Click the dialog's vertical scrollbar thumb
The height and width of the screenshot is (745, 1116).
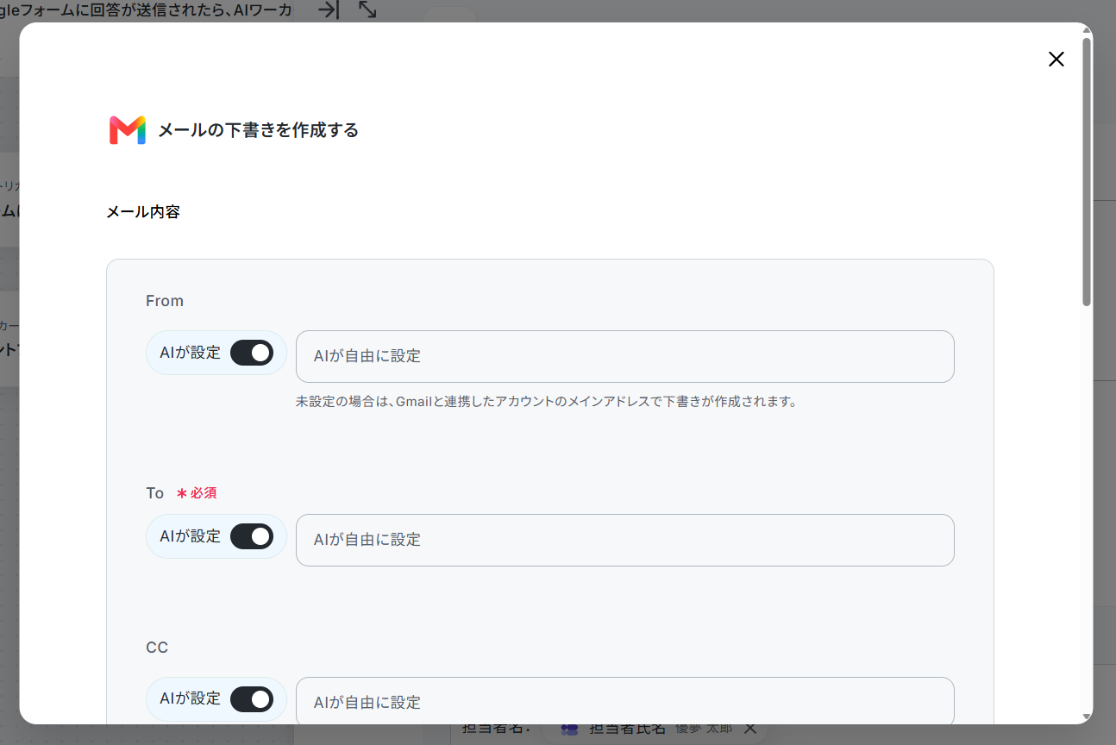[1087, 172]
